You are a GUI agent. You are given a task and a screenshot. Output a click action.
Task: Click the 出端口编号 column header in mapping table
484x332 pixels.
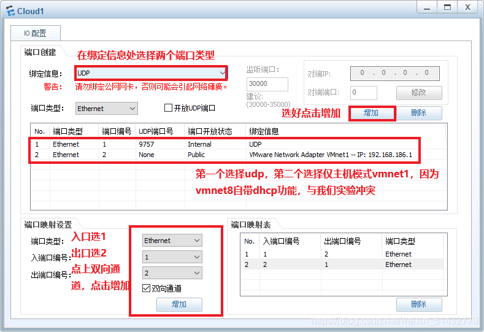click(351, 241)
